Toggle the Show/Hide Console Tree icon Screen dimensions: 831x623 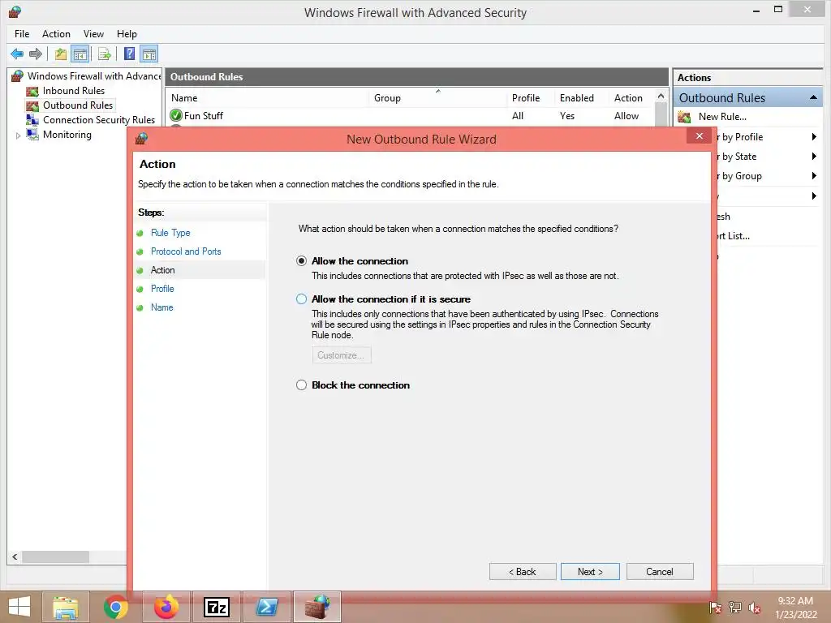pos(80,54)
